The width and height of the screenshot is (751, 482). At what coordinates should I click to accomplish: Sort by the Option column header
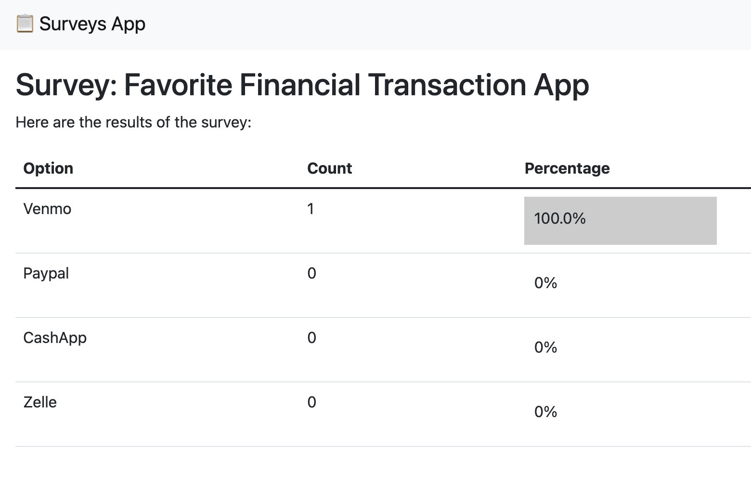(x=48, y=168)
